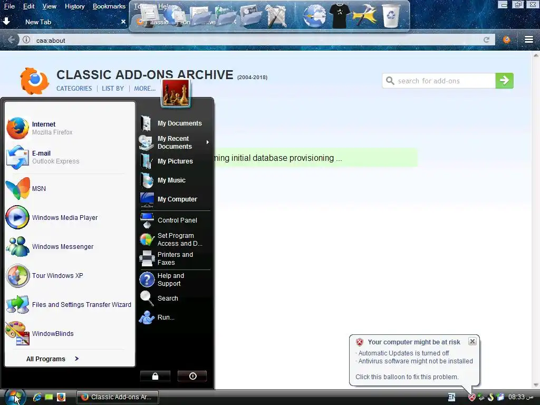
Task: Open Files and Settings Transfer Wizard
Action: (x=69, y=304)
